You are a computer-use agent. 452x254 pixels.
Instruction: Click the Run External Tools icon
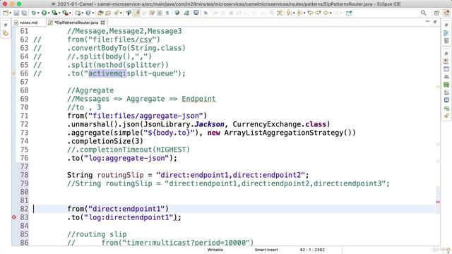coord(66,13)
